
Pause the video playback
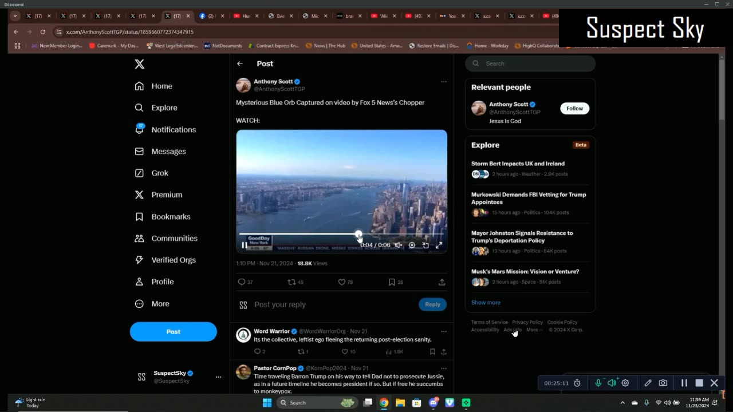coord(245,245)
